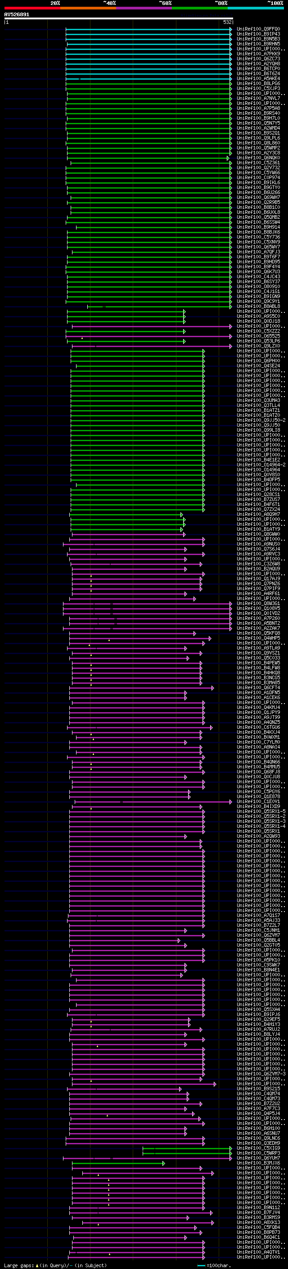Select hit UniRef100_A5AKE4
The height and width of the screenshot is (1269, 288).
[258, 79]
